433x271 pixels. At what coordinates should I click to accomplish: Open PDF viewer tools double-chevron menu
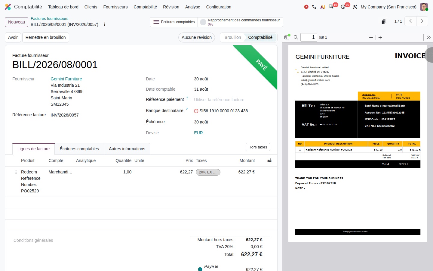point(429,37)
